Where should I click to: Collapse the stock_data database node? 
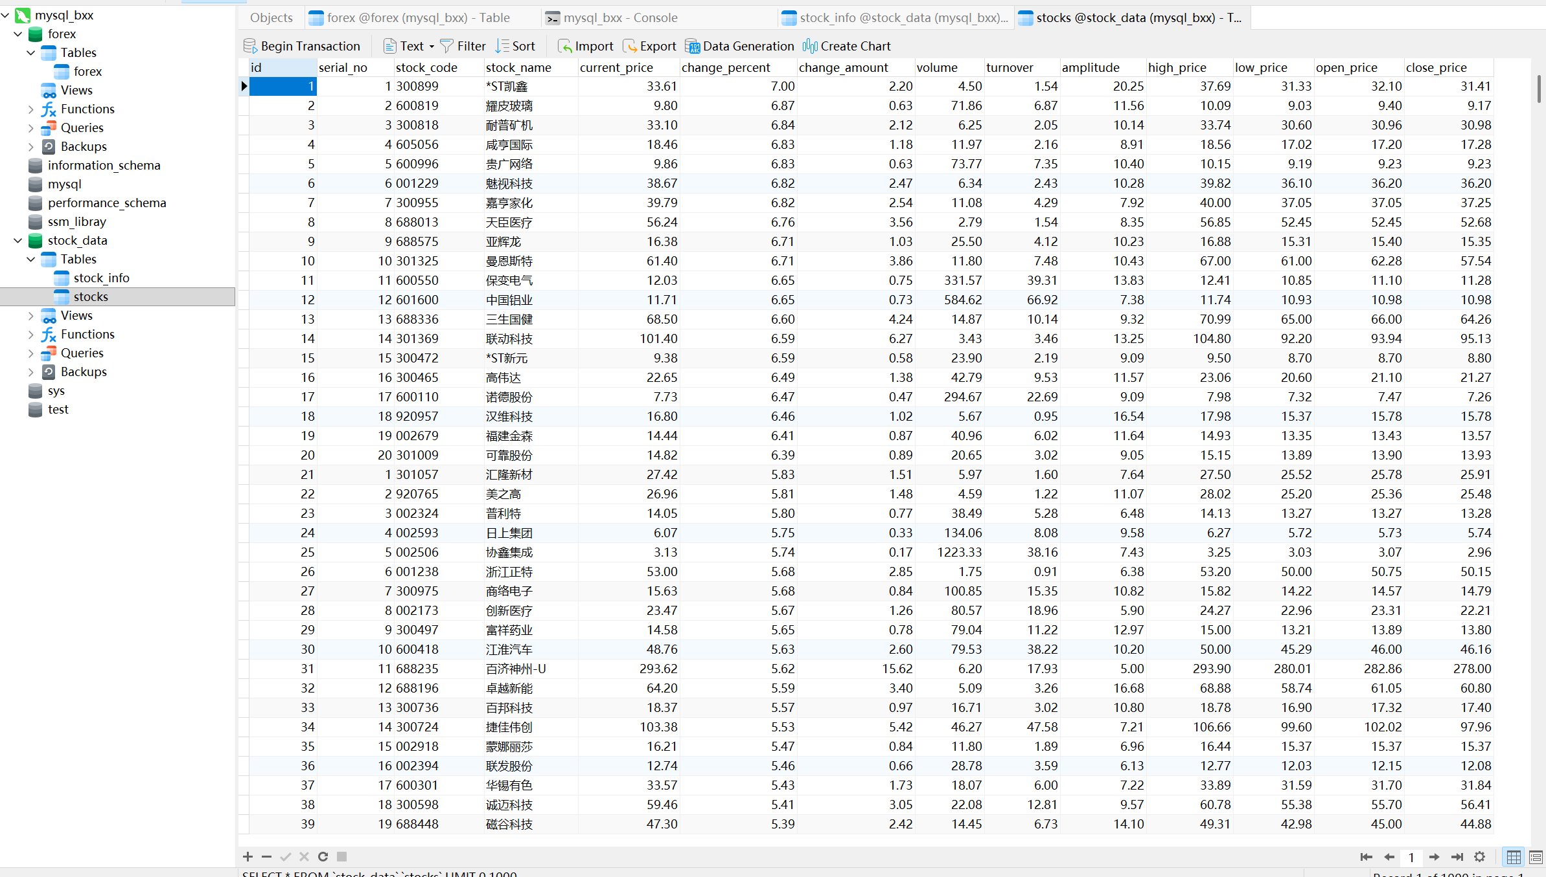coord(18,241)
